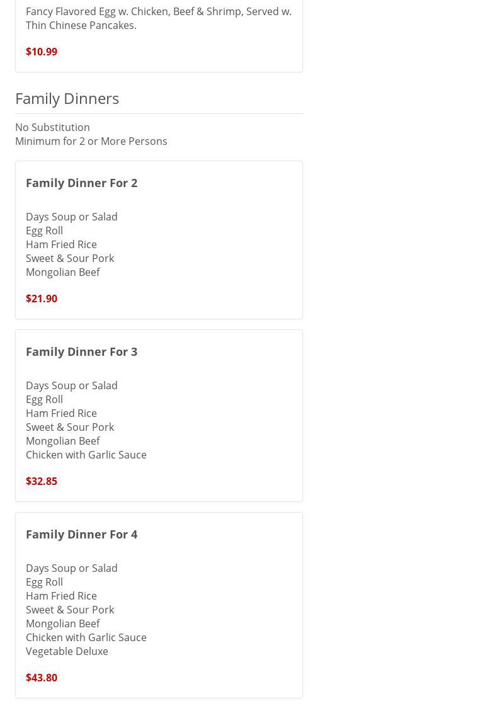Open the Family Dinner For 2 item
Screen dimensions: 485x706
pyautogui.click(x=81, y=183)
